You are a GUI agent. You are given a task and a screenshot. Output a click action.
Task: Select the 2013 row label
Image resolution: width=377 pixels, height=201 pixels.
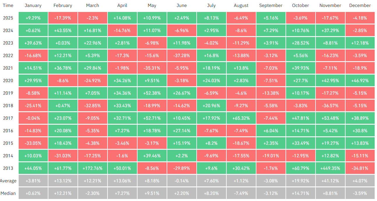click(x=8, y=168)
